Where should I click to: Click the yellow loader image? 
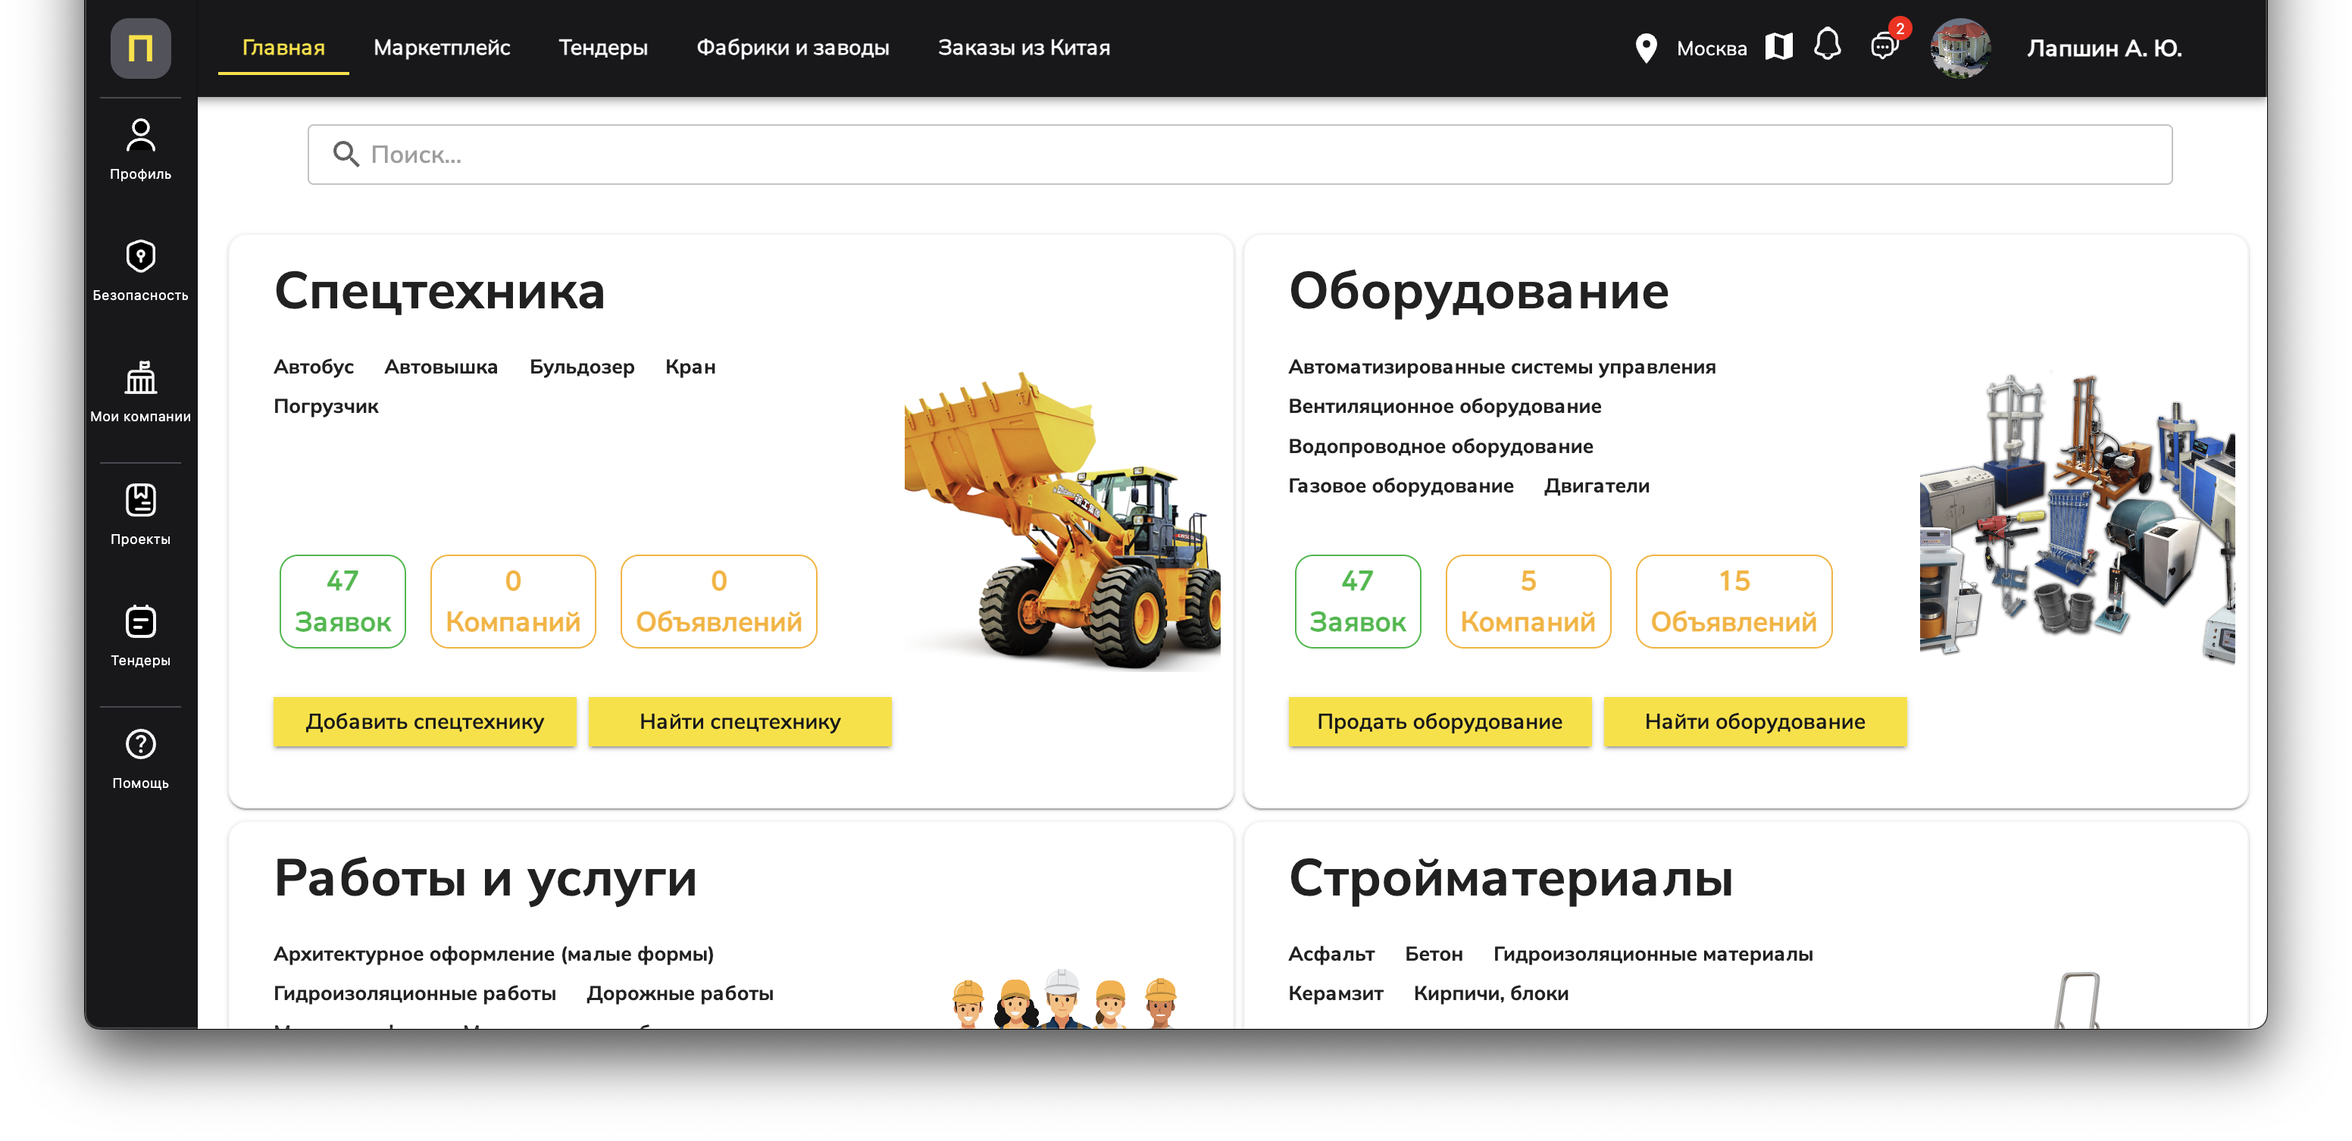pyautogui.click(x=1062, y=520)
